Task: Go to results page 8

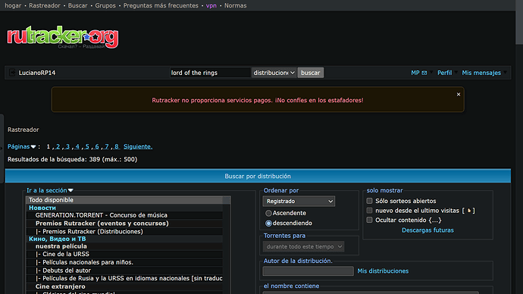Action: point(116,147)
